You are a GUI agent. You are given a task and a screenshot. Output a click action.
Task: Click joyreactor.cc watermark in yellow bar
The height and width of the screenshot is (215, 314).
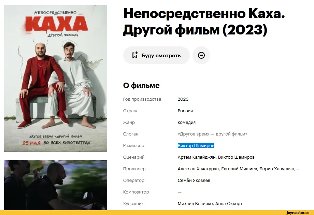pos(298,213)
